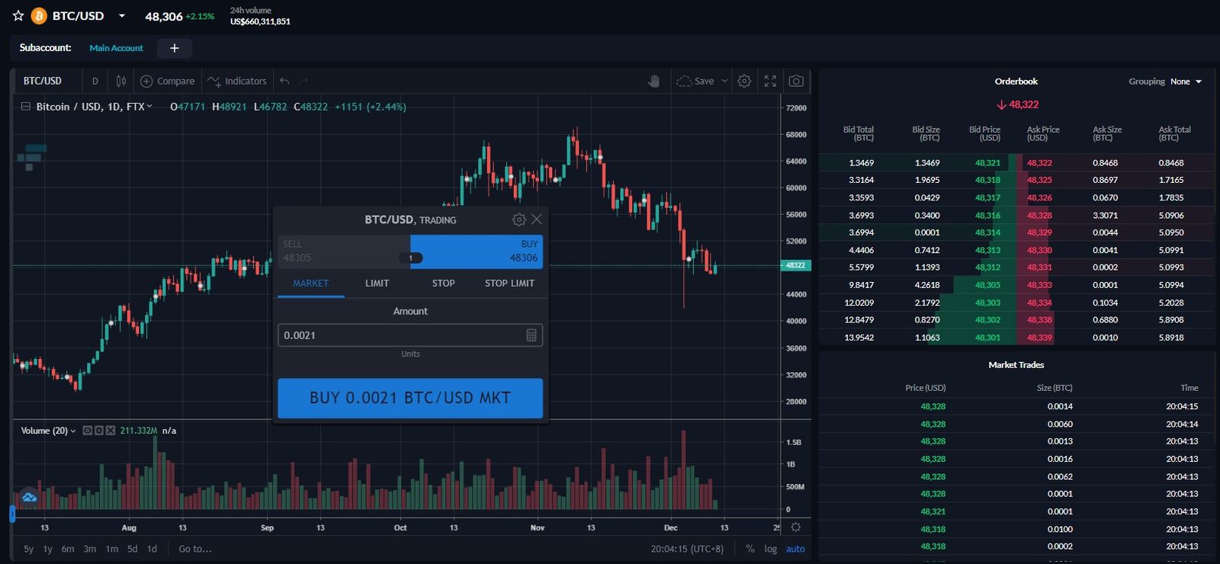The image size is (1220, 564).
Task: Save the chart layout
Action: coord(695,81)
